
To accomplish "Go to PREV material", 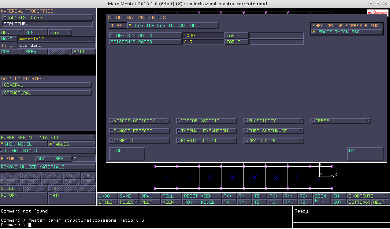I will pos(36,52).
